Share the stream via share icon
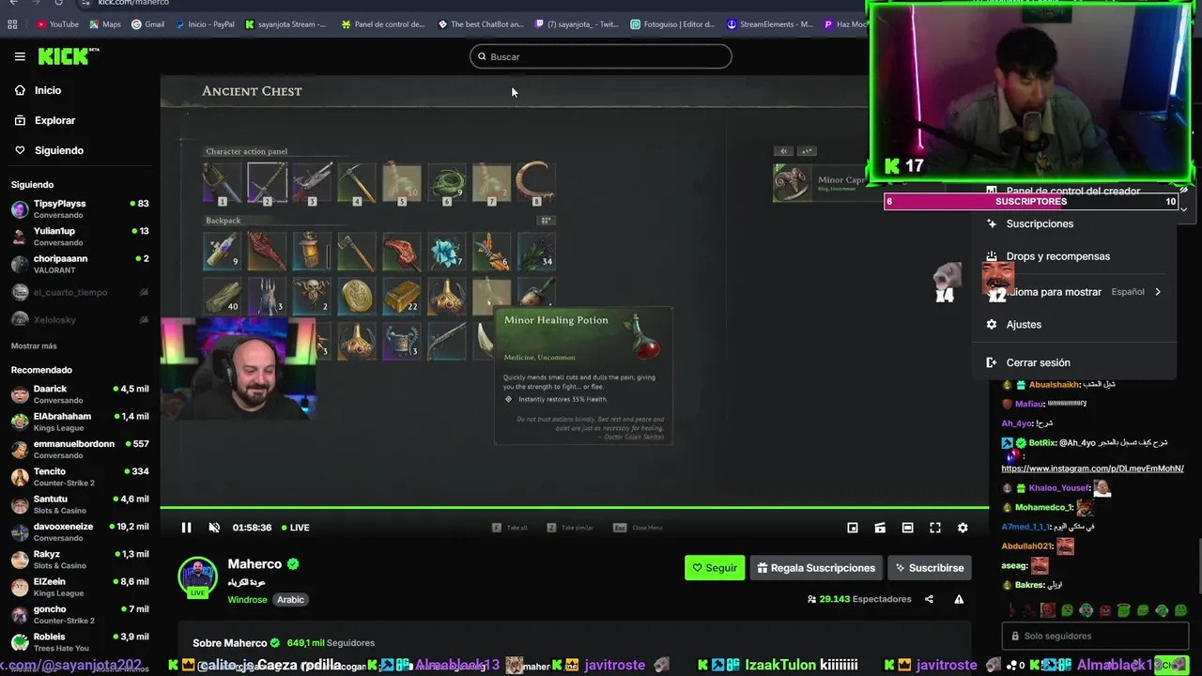Viewport: 1202px width, 676px height. [929, 599]
